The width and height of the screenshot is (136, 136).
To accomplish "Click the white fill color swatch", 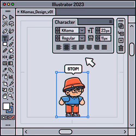I will 6,106.
